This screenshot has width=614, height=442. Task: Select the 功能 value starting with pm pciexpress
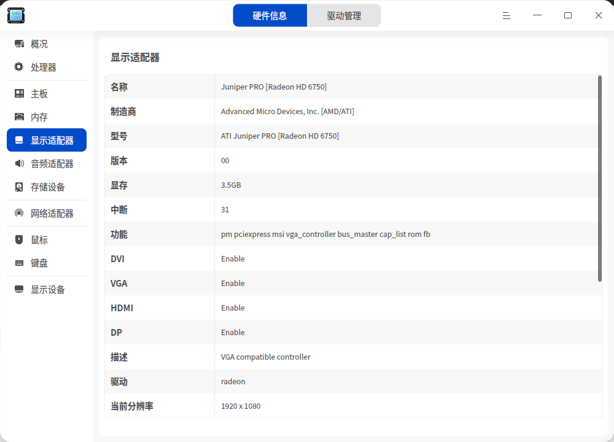[x=325, y=234]
